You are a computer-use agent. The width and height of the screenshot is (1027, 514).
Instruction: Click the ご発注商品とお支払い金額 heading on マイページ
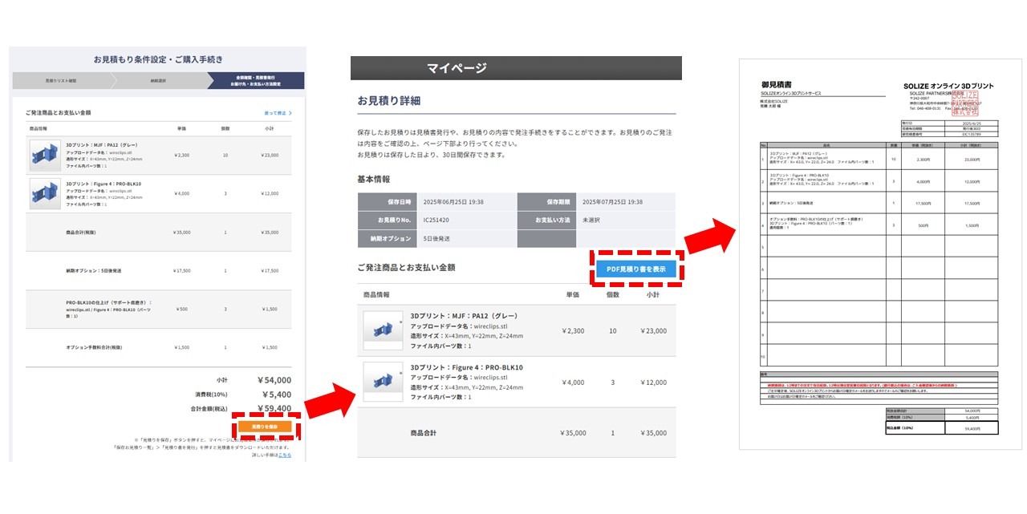(406, 267)
